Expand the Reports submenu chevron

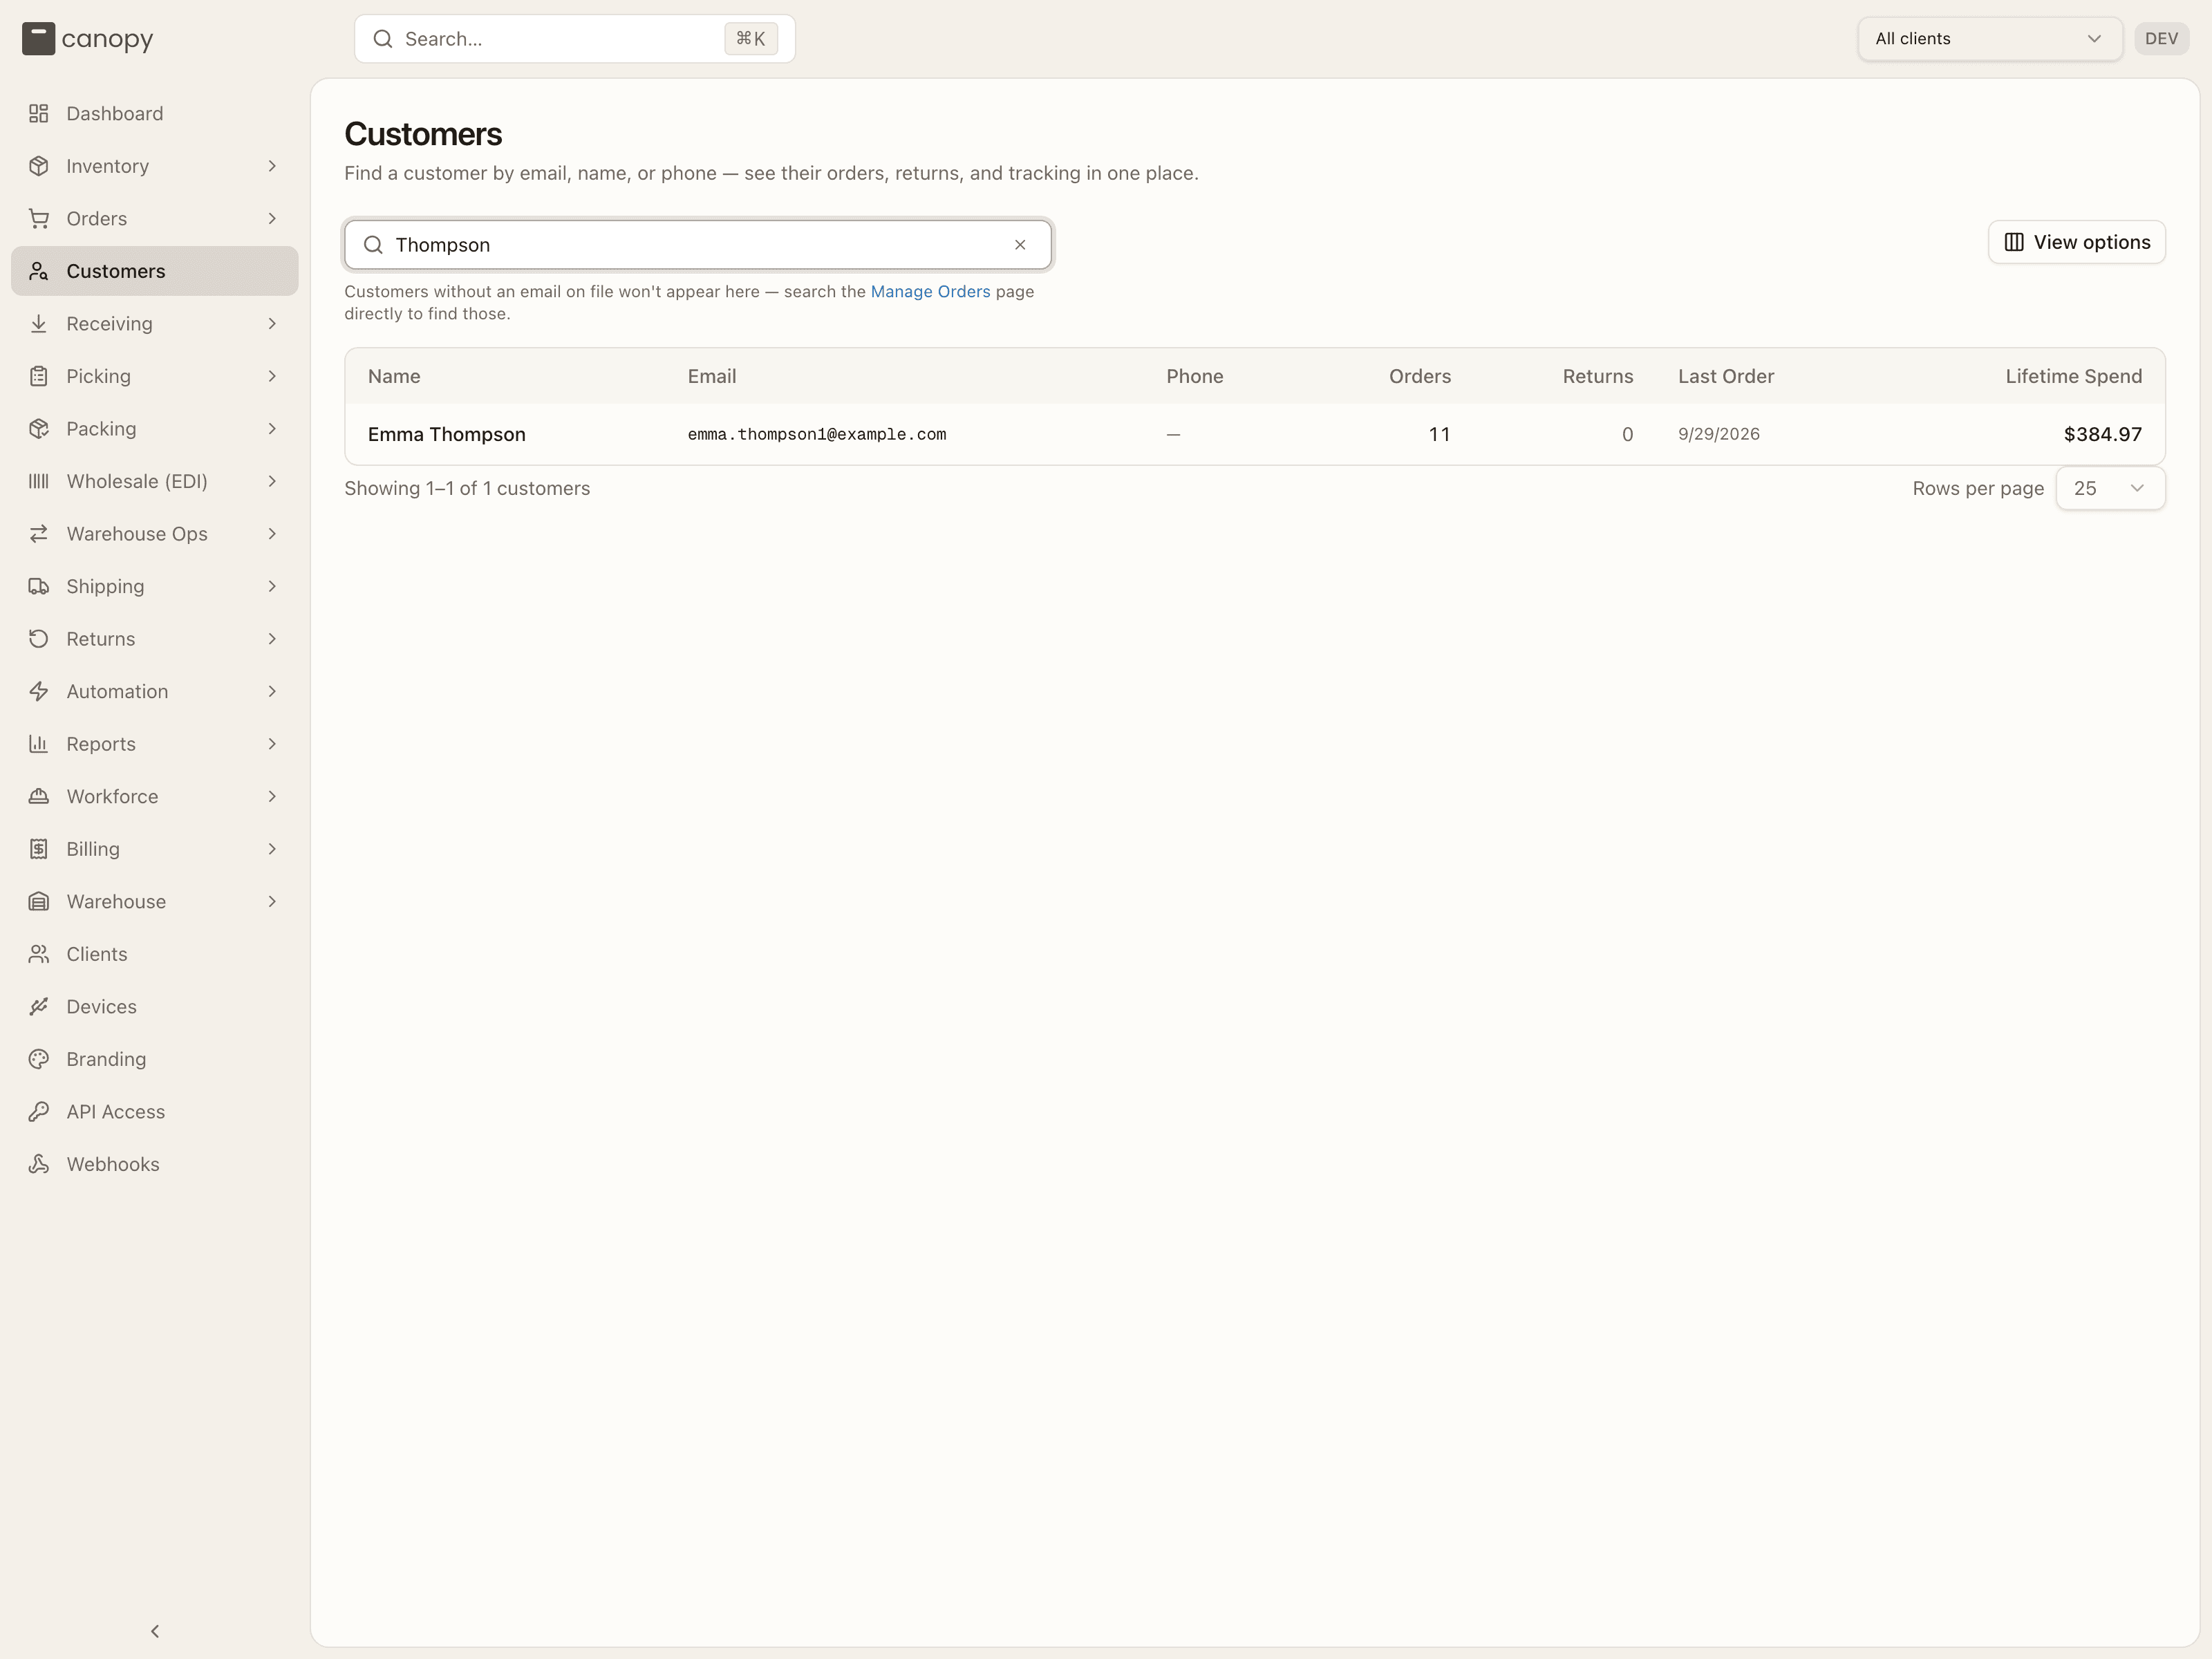pos(272,743)
